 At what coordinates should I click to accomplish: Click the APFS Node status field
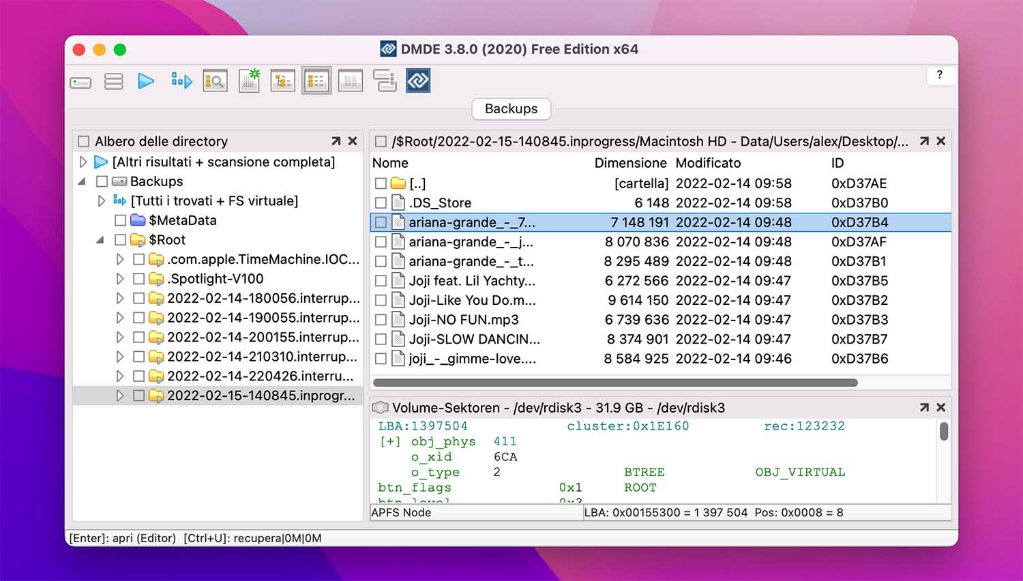point(476,512)
